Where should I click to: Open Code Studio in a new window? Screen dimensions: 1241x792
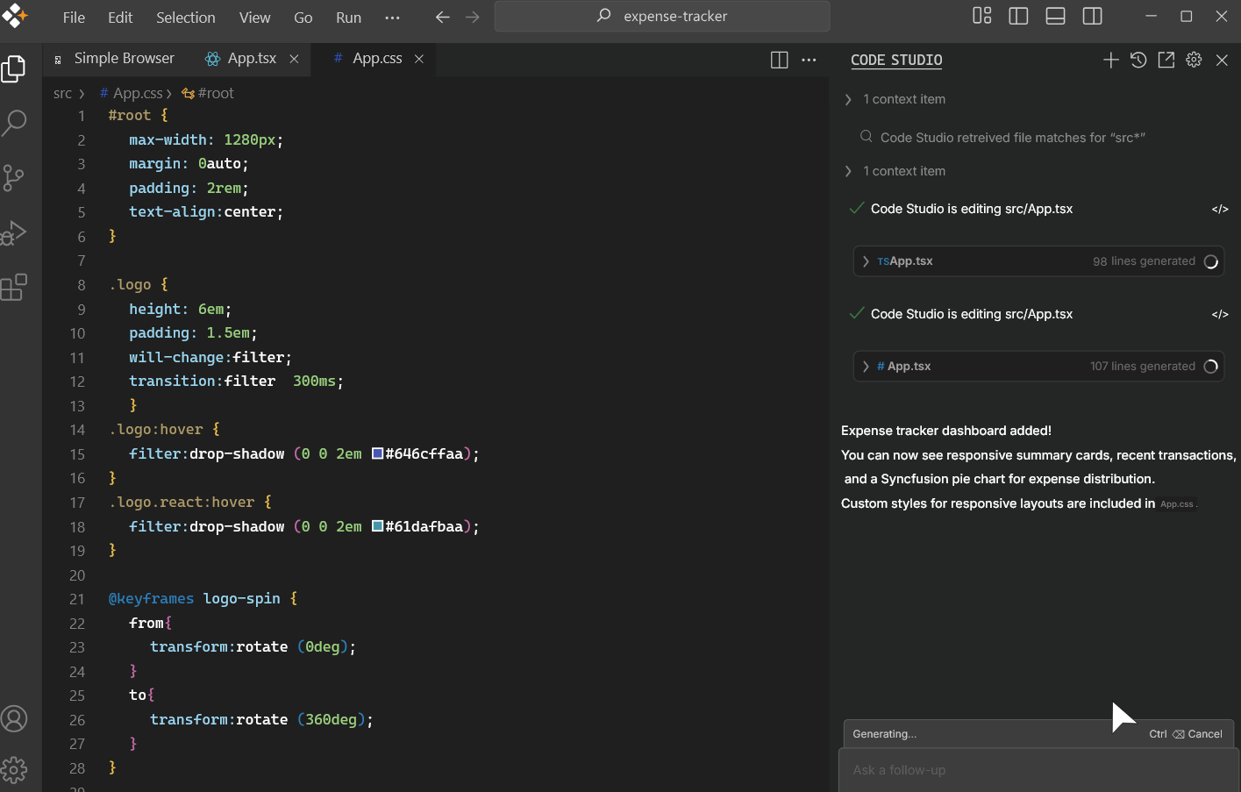pyautogui.click(x=1166, y=60)
